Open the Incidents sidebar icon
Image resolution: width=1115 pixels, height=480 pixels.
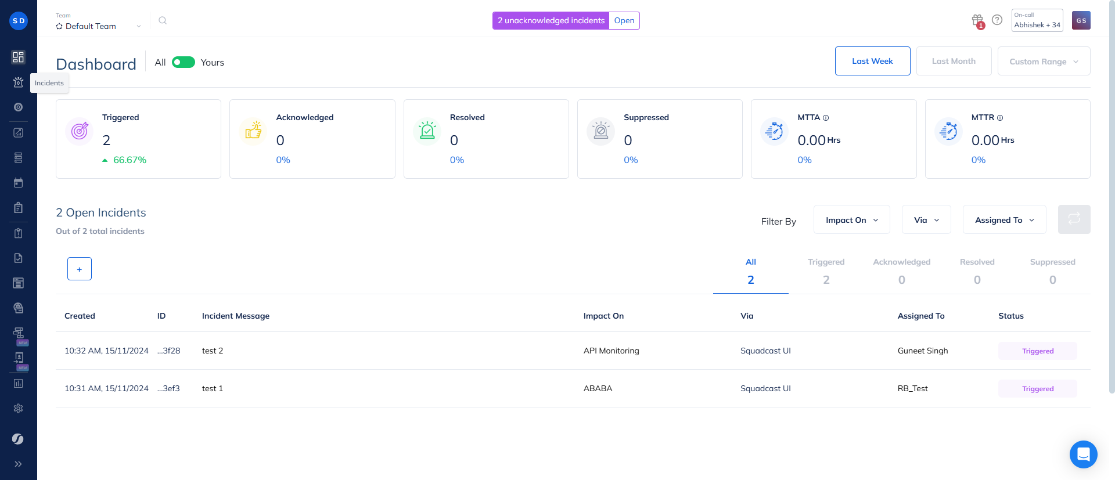point(18,82)
